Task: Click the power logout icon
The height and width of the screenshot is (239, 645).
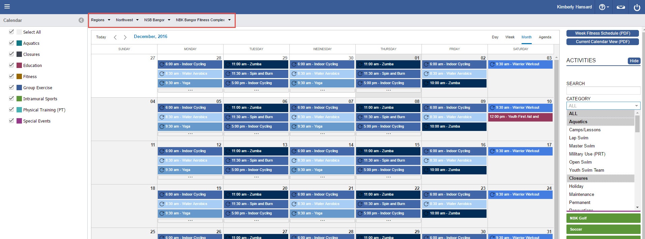Action: point(637,7)
